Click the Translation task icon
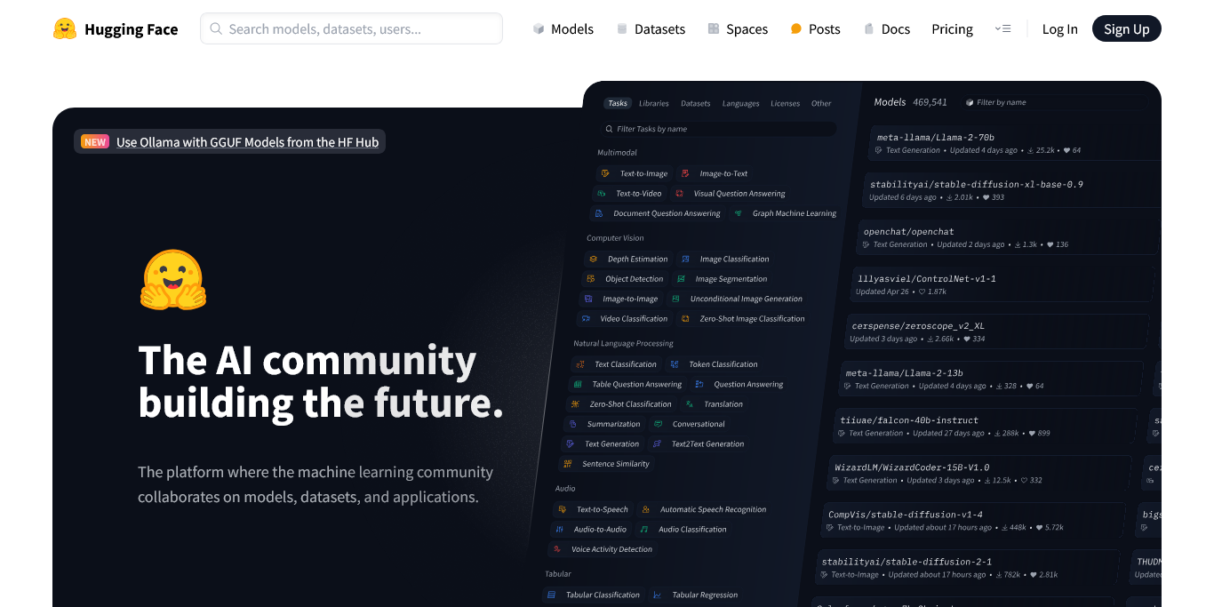The width and height of the screenshot is (1214, 607). pyautogui.click(x=689, y=403)
